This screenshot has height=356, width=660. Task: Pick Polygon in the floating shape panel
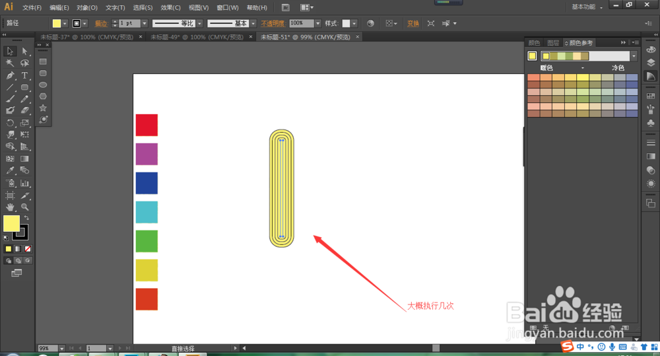43,96
